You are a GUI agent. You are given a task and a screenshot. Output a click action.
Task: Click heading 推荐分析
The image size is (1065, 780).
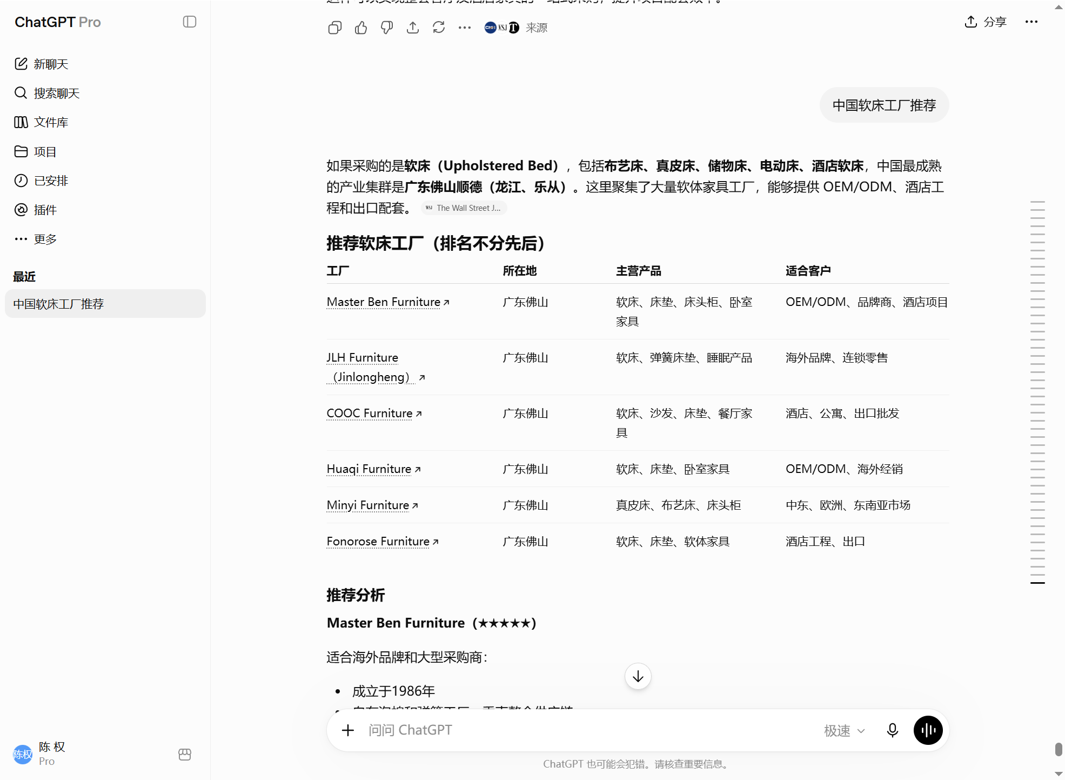coord(356,595)
